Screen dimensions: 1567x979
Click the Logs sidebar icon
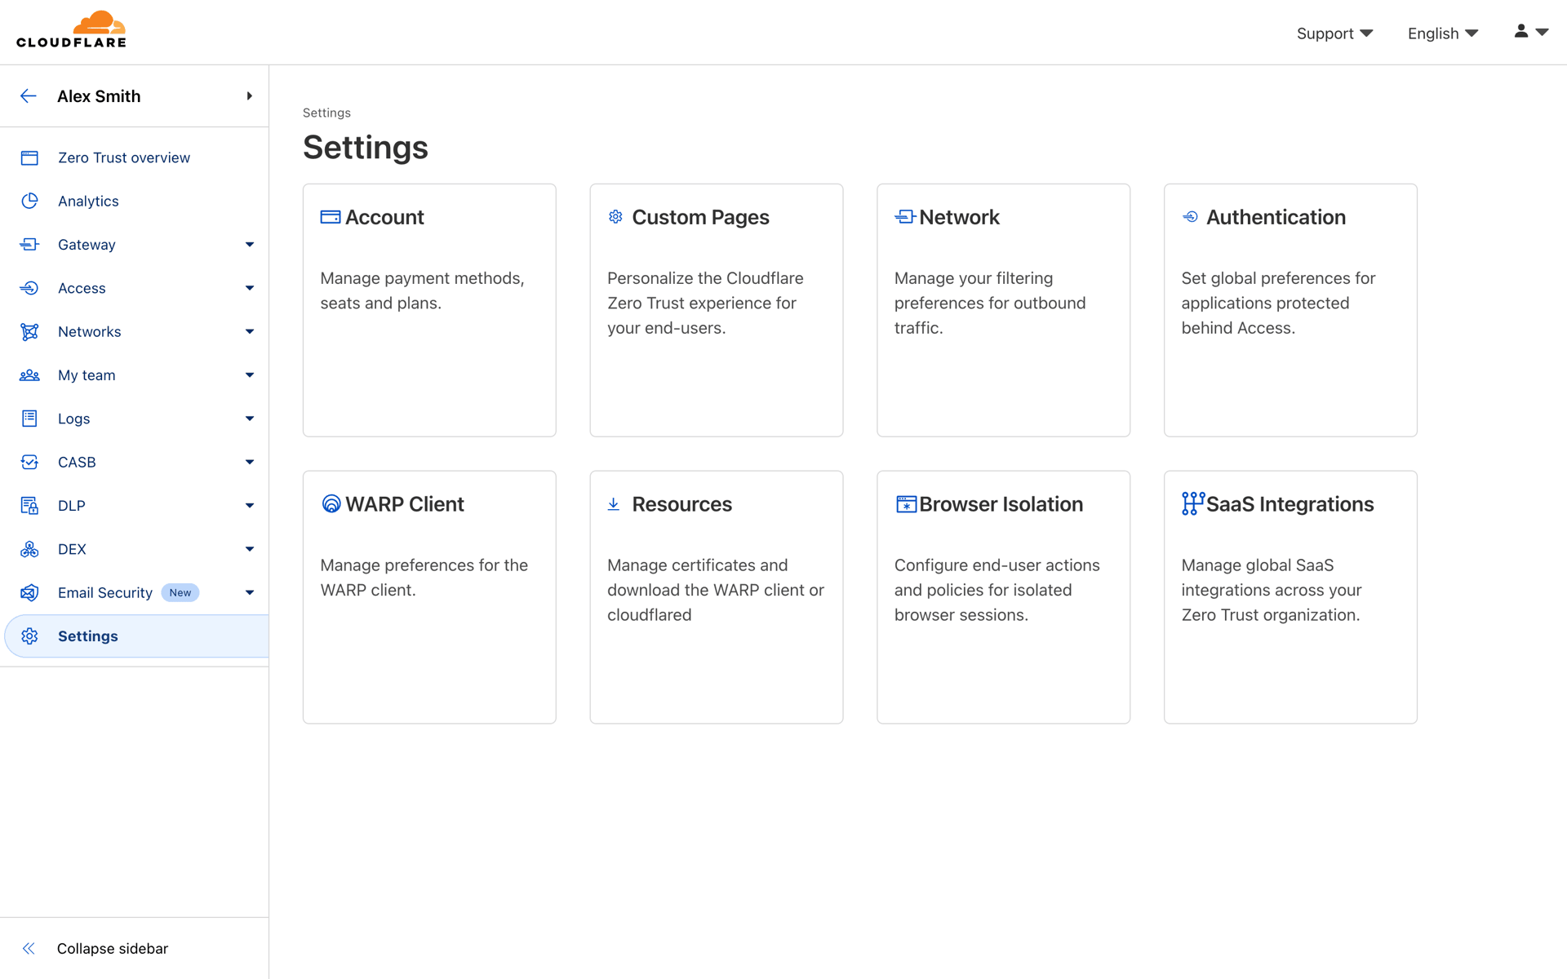pyautogui.click(x=29, y=419)
